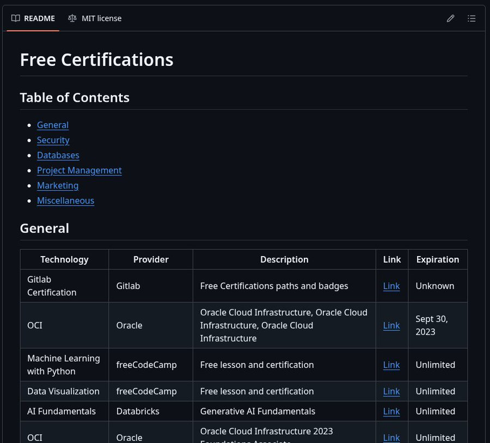This screenshot has width=490, height=443.
Task: Open the Marketing link
Action: 57,185
